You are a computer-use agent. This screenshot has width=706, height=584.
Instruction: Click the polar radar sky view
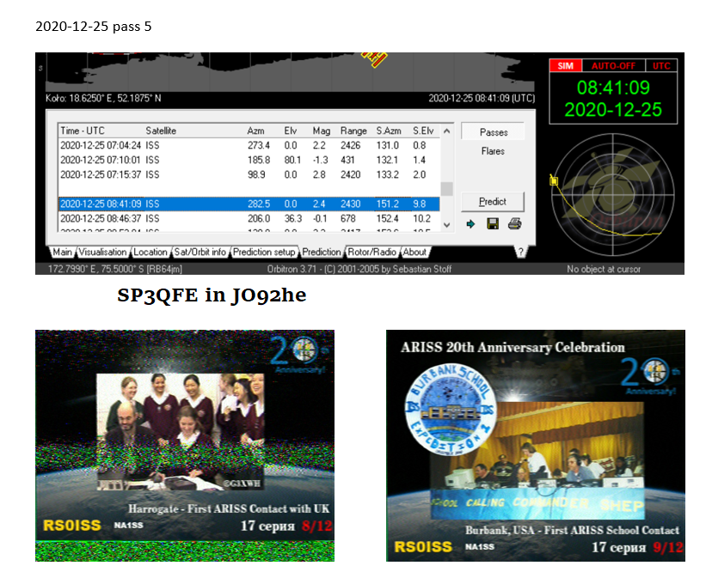pyautogui.click(x=613, y=195)
